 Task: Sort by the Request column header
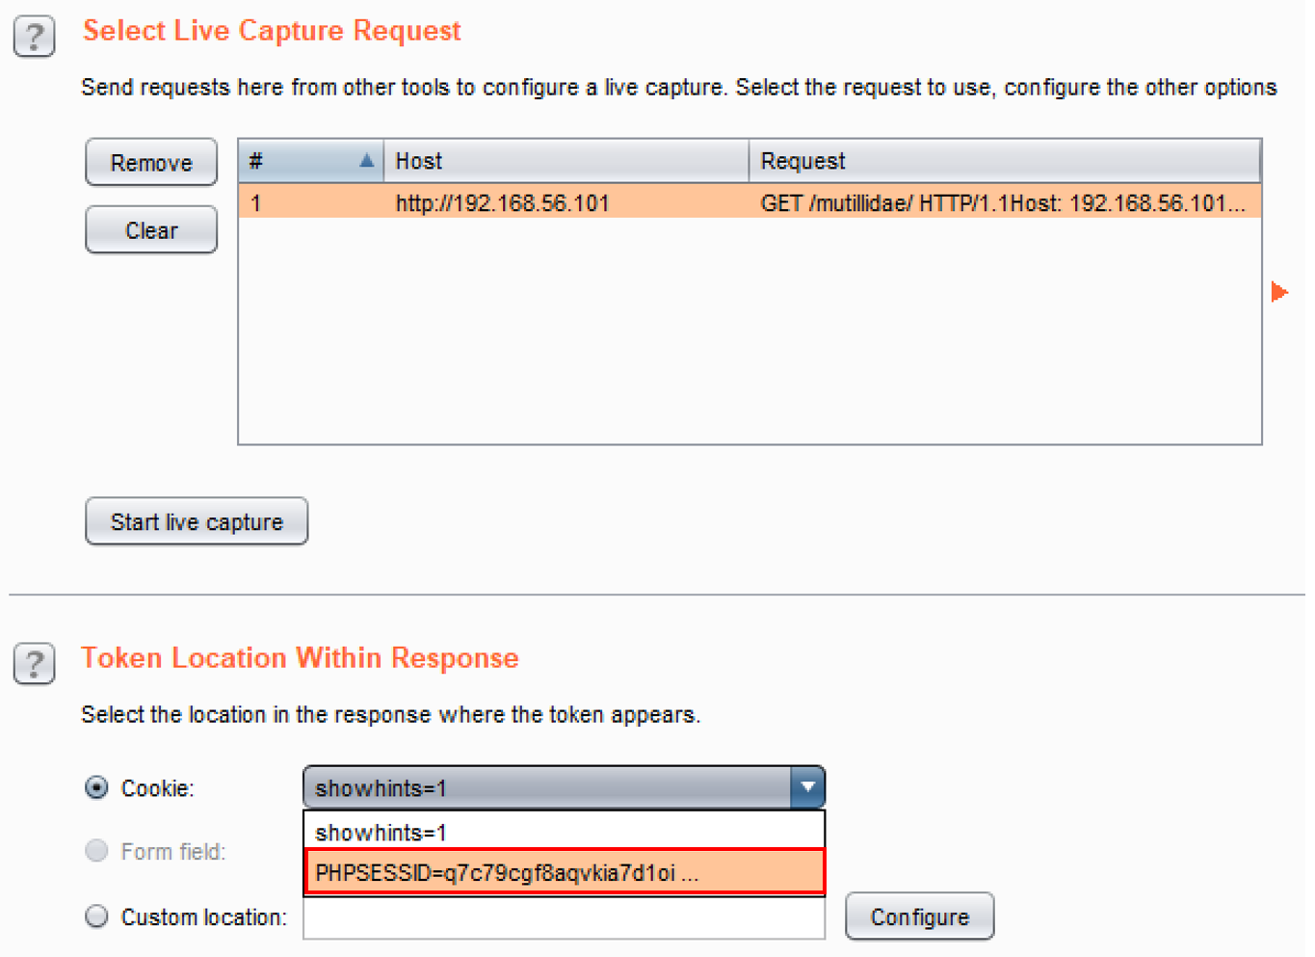click(x=1004, y=161)
